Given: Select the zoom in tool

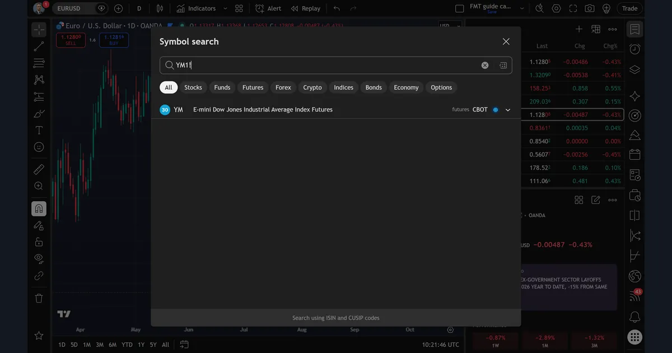Looking at the screenshot, I should tap(39, 186).
